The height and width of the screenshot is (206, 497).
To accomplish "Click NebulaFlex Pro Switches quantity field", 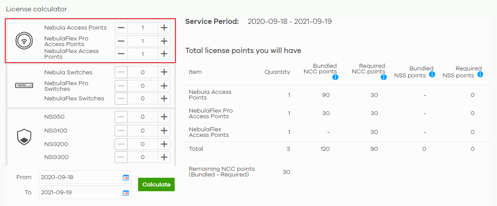I will pyautogui.click(x=142, y=86).
